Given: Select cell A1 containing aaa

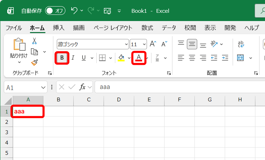Looking at the screenshot, I should coord(28,111).
